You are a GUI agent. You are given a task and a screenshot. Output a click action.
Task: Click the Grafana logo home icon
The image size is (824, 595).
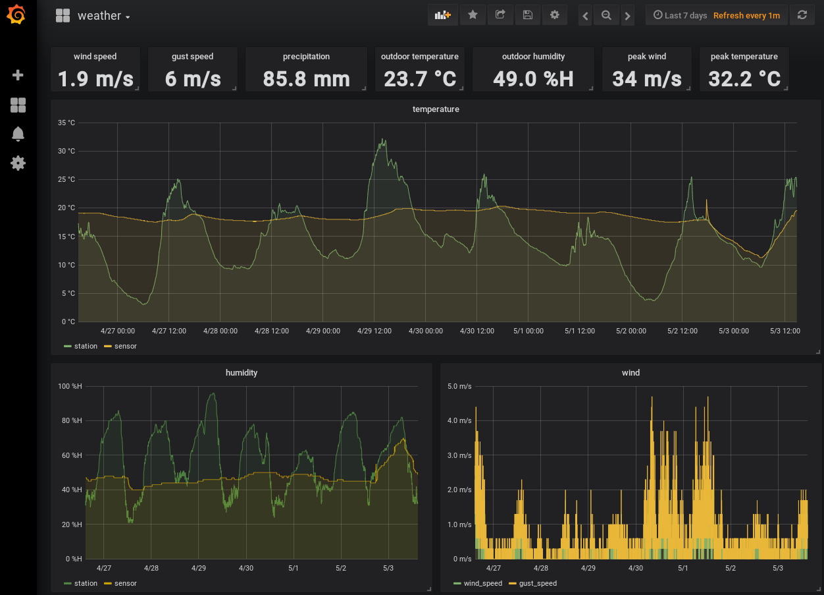[18, 16]
